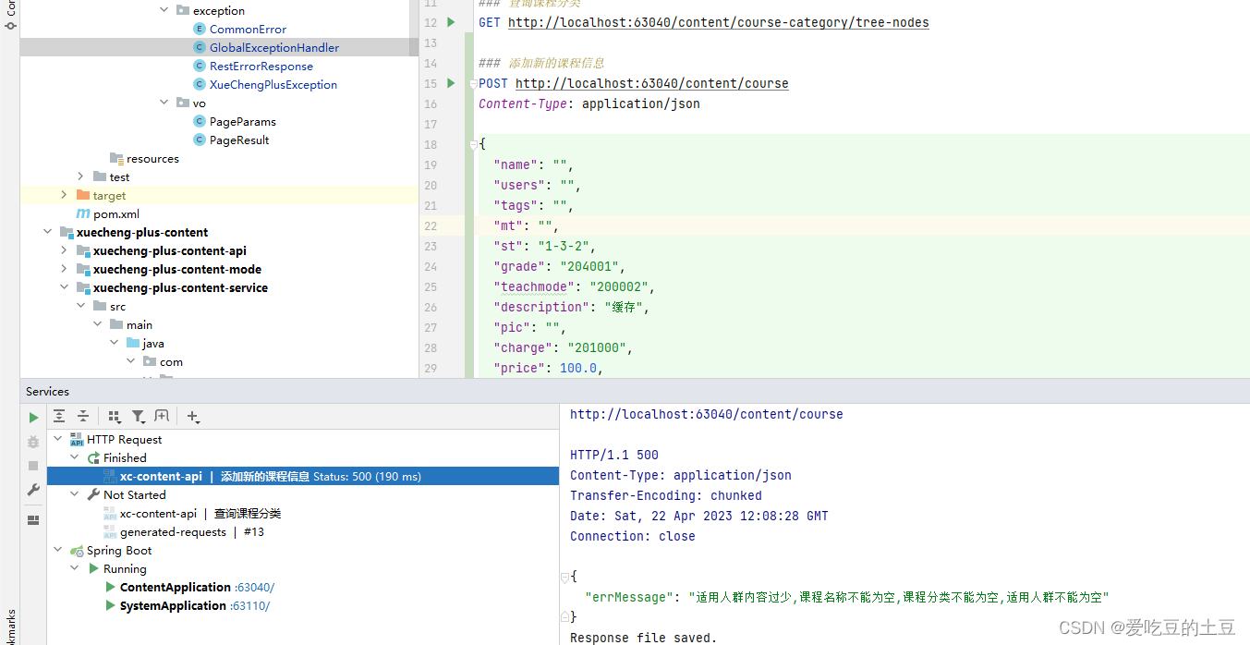This screenshot has width=1250, height=645.
Task: Click the "Response file saved." text
Action: (643, 638)
